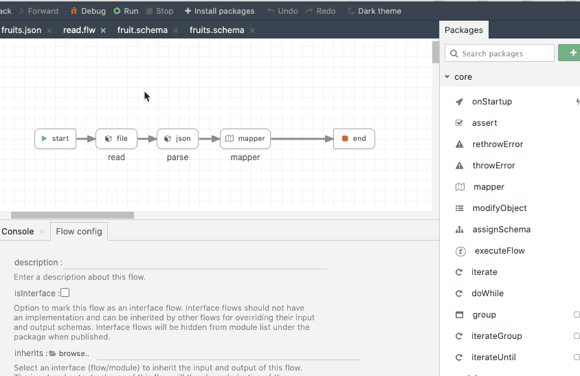Select the json parse node

(x=177, y=139)
